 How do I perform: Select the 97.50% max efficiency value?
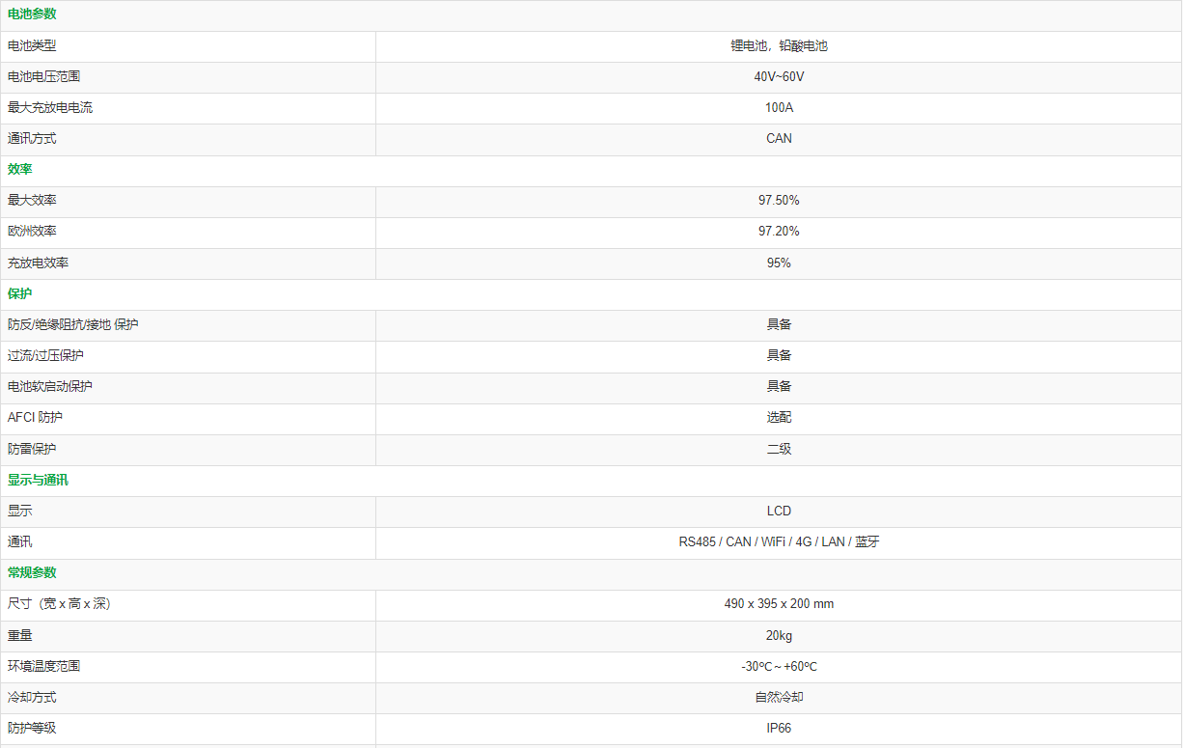point(779,200)
